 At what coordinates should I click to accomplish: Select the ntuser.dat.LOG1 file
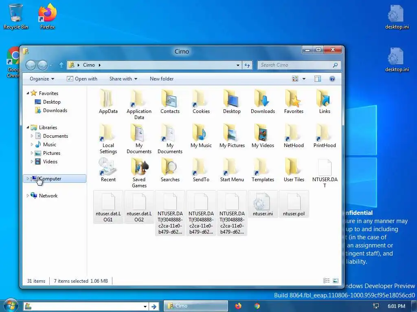pos(108,207)
